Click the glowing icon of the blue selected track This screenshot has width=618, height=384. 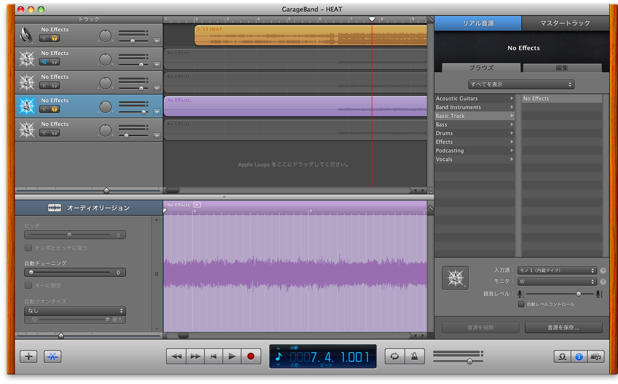click(x=27, y=106)
